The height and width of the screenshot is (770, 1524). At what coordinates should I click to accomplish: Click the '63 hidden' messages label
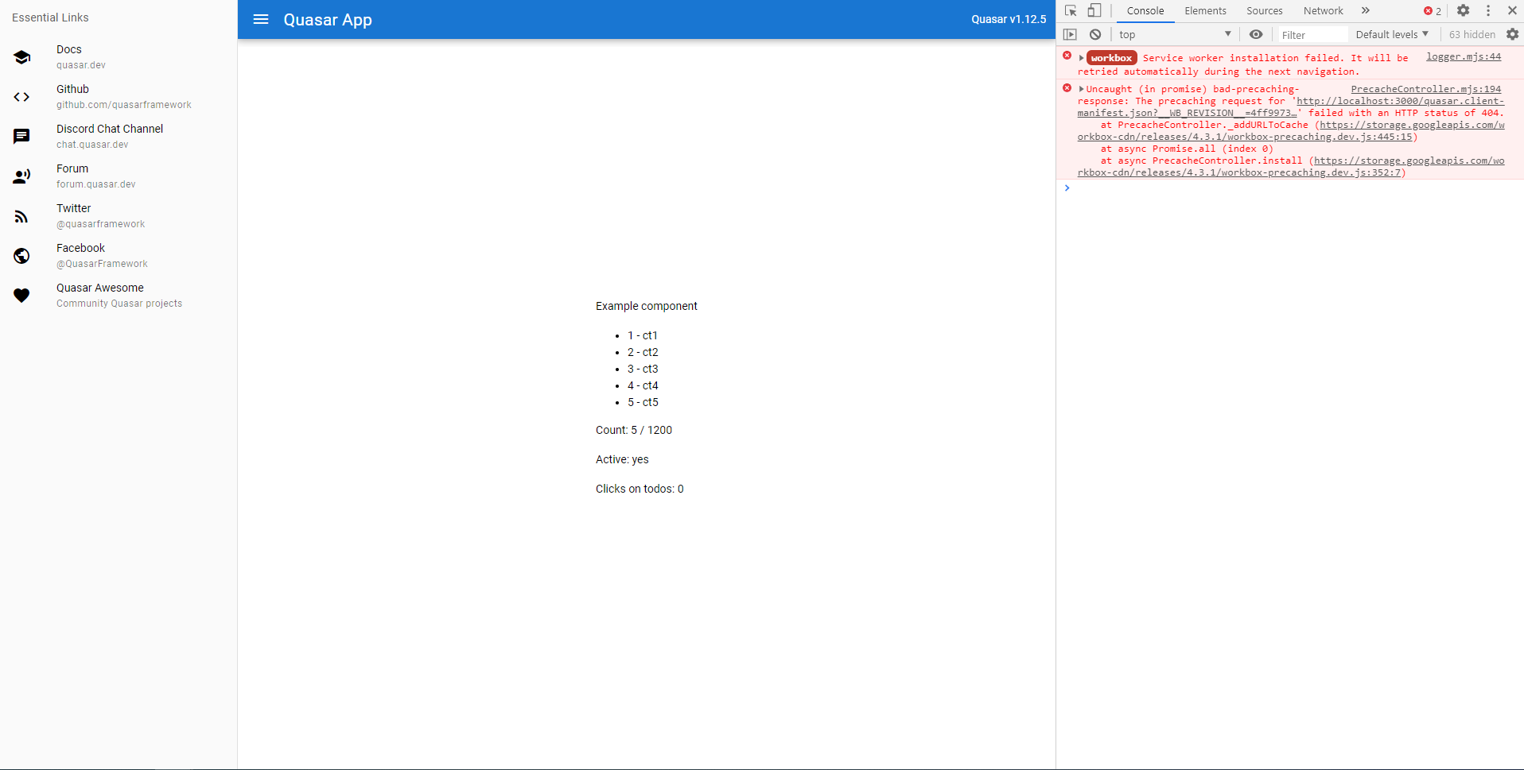[x=1472, y=34]
